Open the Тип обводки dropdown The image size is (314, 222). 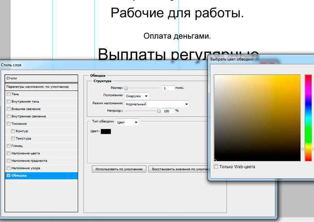tap(127, 122)
